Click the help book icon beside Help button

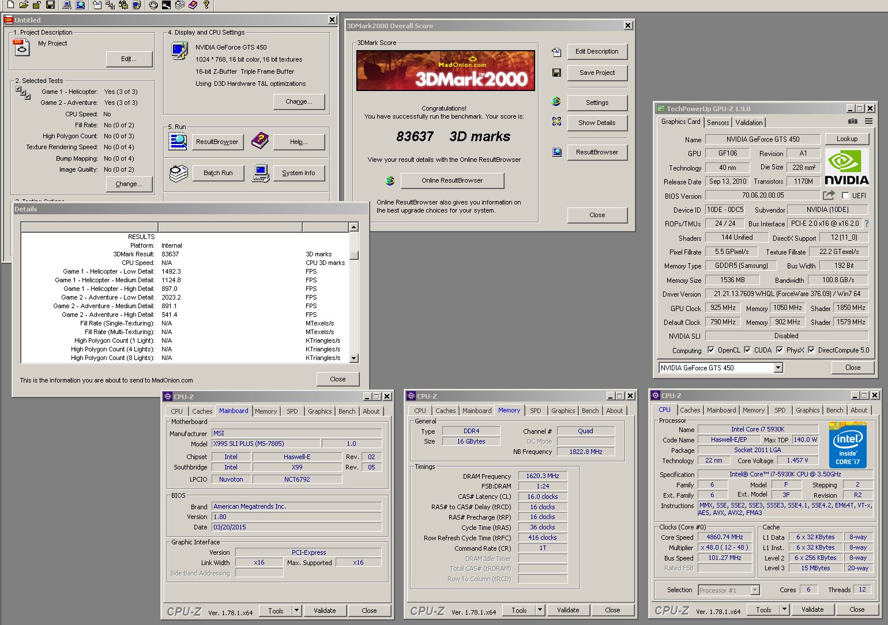(260, 141)
